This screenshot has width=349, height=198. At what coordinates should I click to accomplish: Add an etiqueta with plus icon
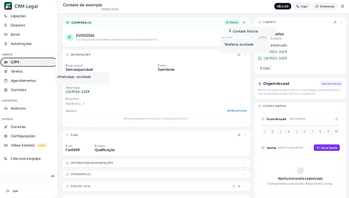[x=84, y=104]
